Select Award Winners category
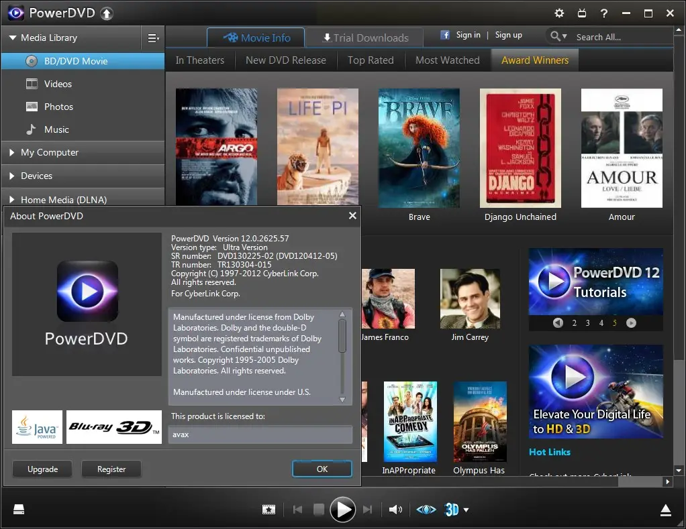 [535, 60]
